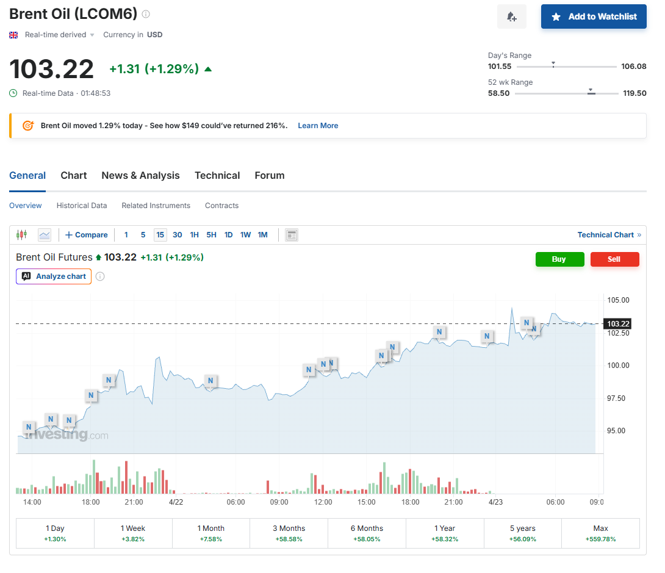Open the news panel icon in chart toolbar
This screenshot has height=573, width=665.
point(292,235)
